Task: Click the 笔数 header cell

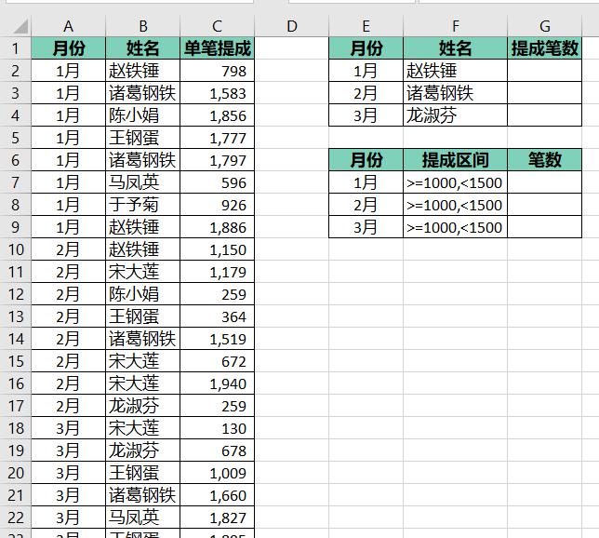Action: click(x=544, y=160)
